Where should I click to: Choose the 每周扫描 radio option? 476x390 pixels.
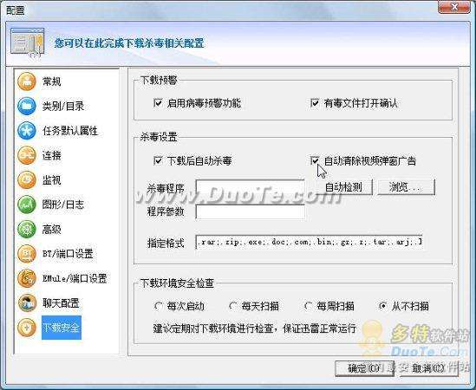pos(308,306)
